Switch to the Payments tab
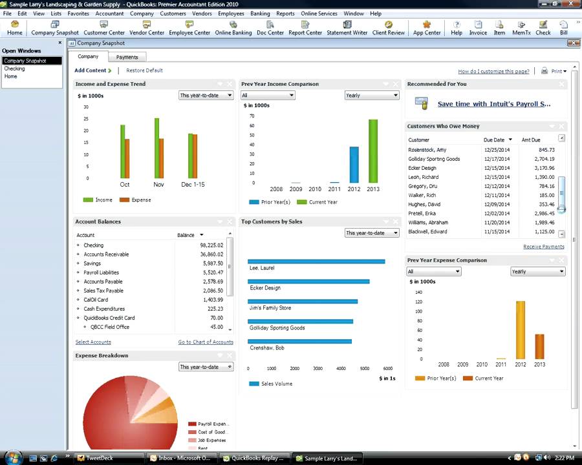The image size is (582, 465). 127,57
